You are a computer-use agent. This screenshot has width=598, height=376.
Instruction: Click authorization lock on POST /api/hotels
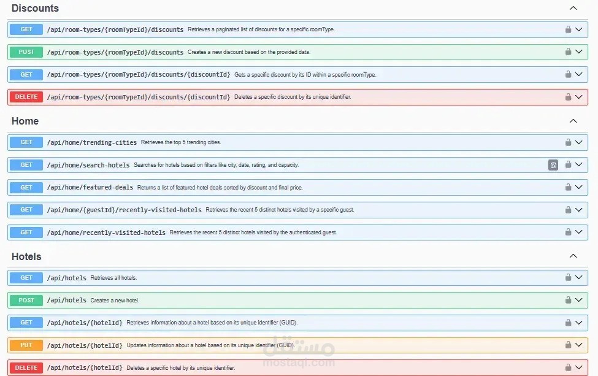point(568,300)
